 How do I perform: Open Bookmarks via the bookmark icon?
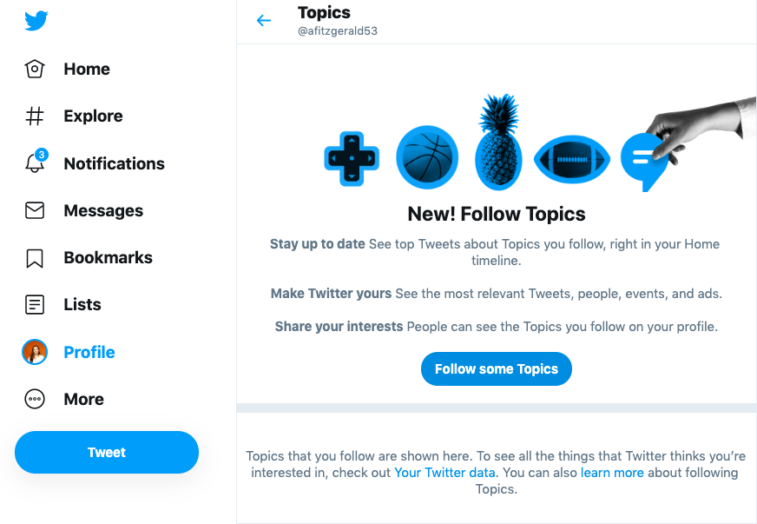[34, 258]
